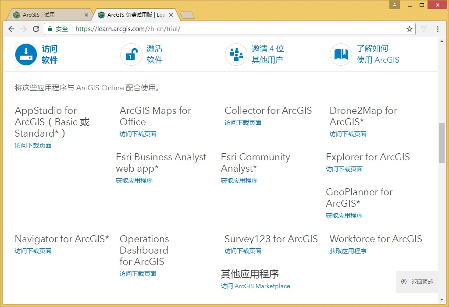Open Explorer for ArcGIS download link

click(x=344, y=169)
